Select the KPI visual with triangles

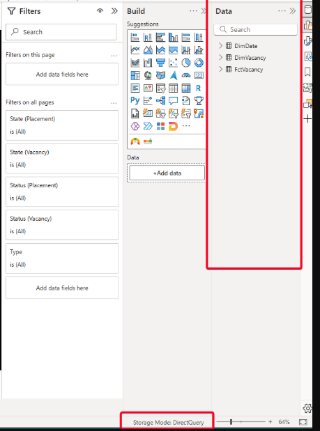point(148,88)
